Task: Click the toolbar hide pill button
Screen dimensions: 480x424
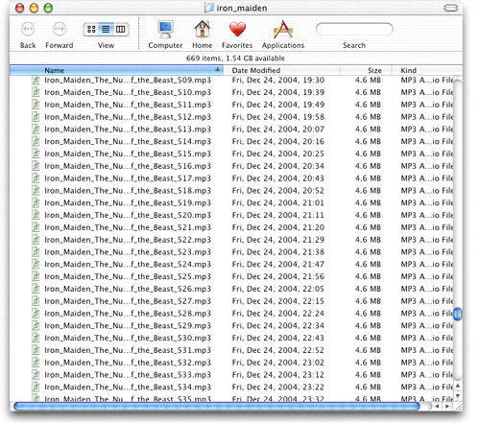Action: coord(451,8)
